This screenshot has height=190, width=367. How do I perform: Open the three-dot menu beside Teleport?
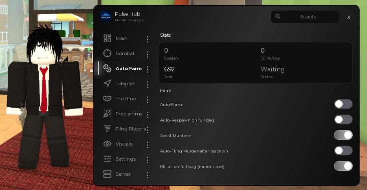(147, 84)
